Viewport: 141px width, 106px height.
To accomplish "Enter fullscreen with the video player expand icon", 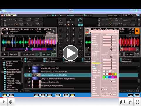I will click(137, 102).
